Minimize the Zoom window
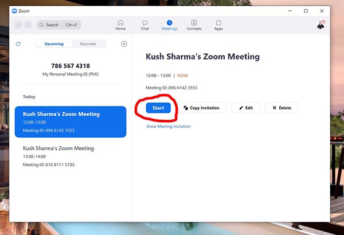Image resolution: width=344 pixels, height=235 pixels. [290, 11]
